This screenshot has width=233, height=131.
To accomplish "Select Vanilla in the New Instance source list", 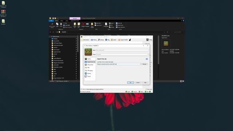I will pos(90,59).
